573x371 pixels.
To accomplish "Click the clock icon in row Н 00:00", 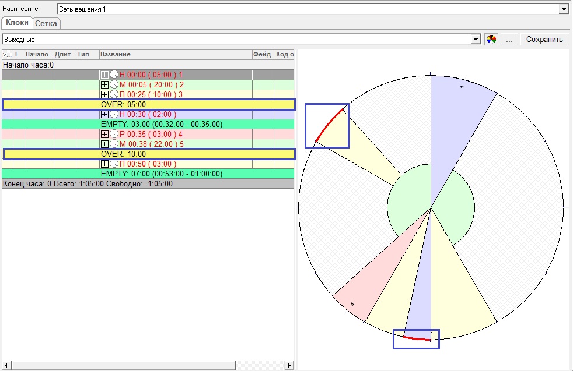I will 114,75.
